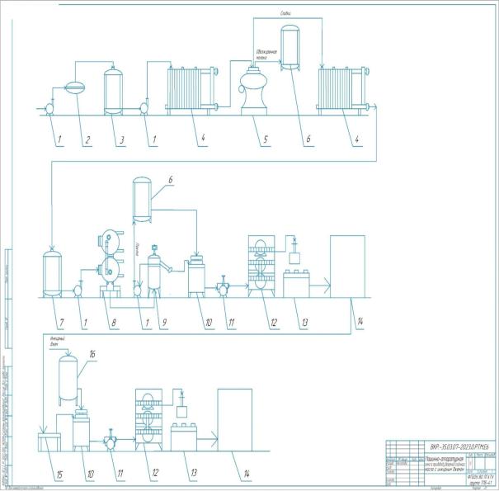
Task: Click the number 8 callout label
Action: [x=113, y=323]
